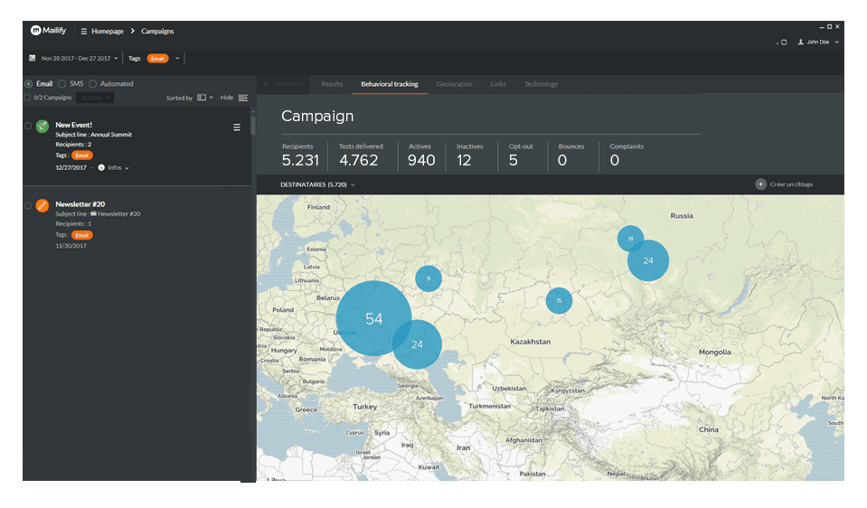This screenshot has width=867, height=508.
Task: Open the Actions dropdown
Action: (x=95, y=98)
